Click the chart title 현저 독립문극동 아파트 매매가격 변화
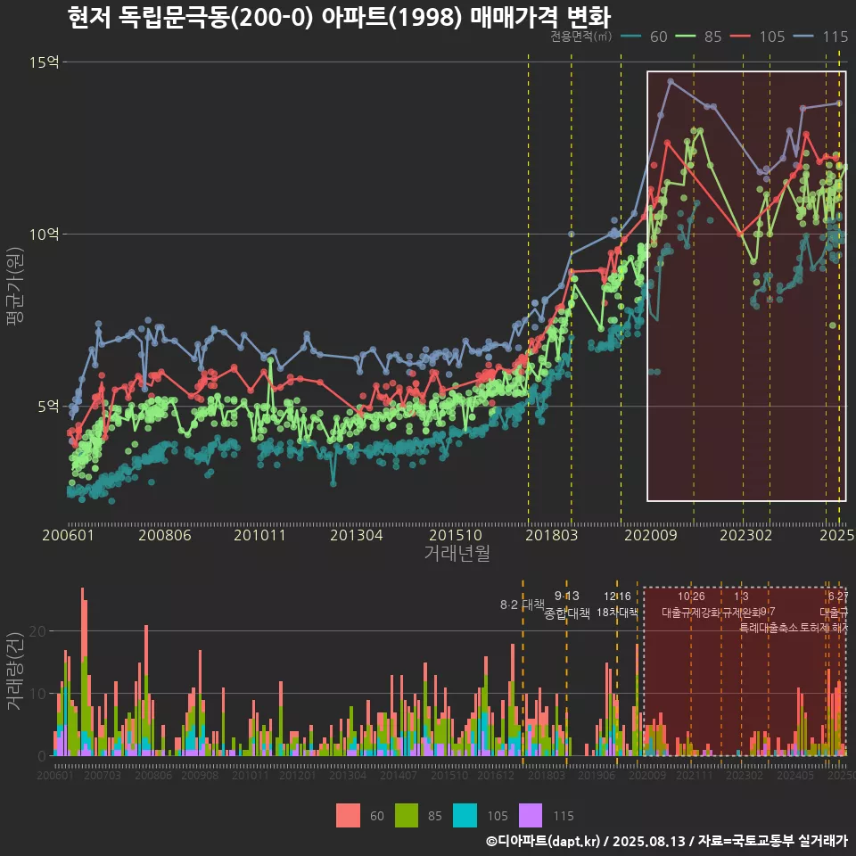 pyautogui.click(x=339, y=17)
